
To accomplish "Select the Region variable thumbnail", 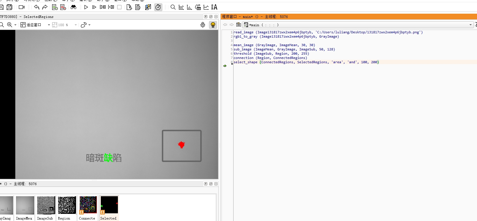I will [x=67, y=208].
